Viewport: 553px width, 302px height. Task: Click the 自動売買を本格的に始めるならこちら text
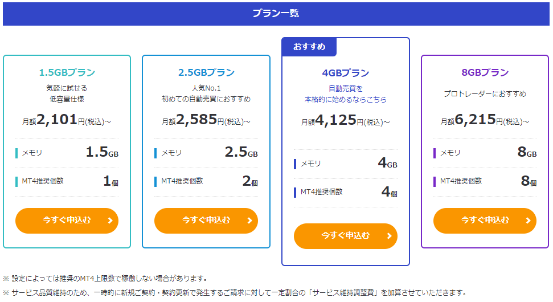(x=346, y=94)
